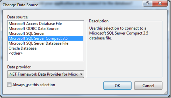The width and height of the screenshot is (171, 98).
Task: Select Microsoft SQL Server Compact 3.5
Action: [46, 38]
